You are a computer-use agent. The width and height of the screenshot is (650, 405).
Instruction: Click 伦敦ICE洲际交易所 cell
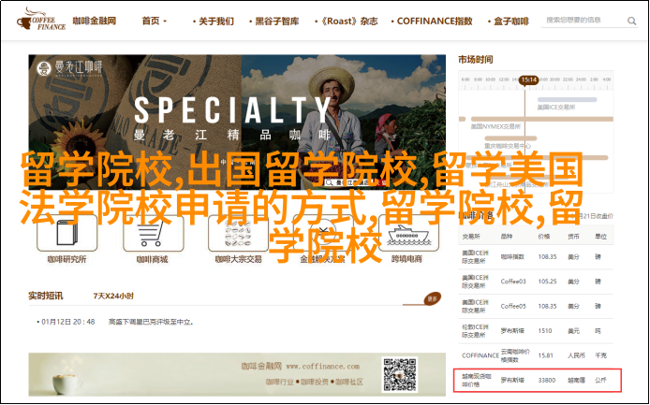[x=476, y=331]
